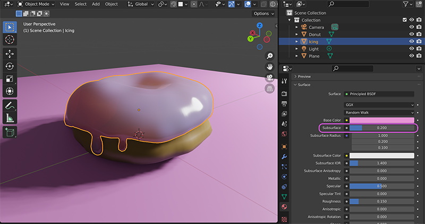Activate the Annotate tool
Viewport: 425px width, 224px height.
click(x=10, y=105)
